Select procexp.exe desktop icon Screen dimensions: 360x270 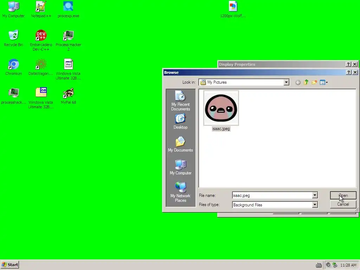tap(68, 9)
